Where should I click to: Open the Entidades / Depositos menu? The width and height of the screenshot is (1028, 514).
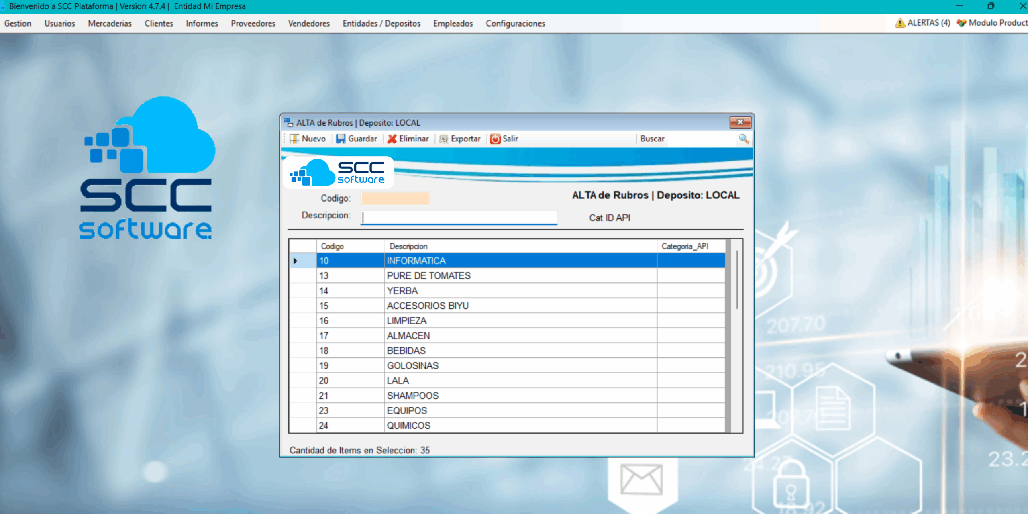tap(381, 23)
